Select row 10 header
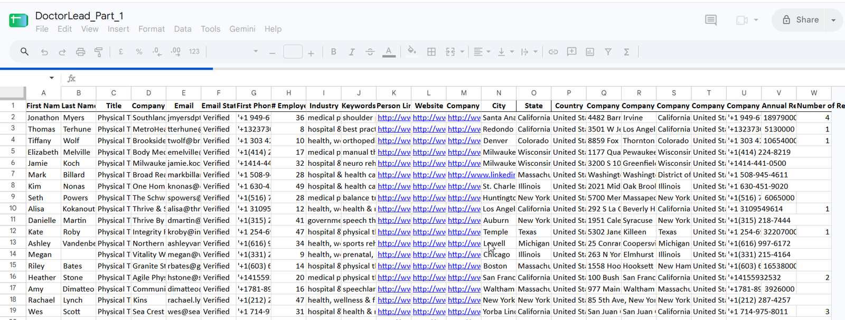The height and width of the screenshot is (320, 845). click(x=13, y=209)
